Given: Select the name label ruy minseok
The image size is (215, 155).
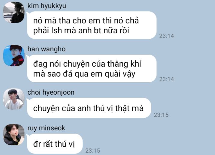Looking at the screenshot, I should coord(46,128).
